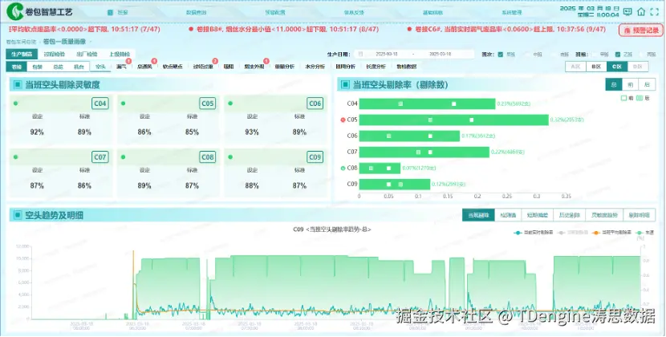Open the 水分分析 tab
666x337 pixels.
(315, 67)
